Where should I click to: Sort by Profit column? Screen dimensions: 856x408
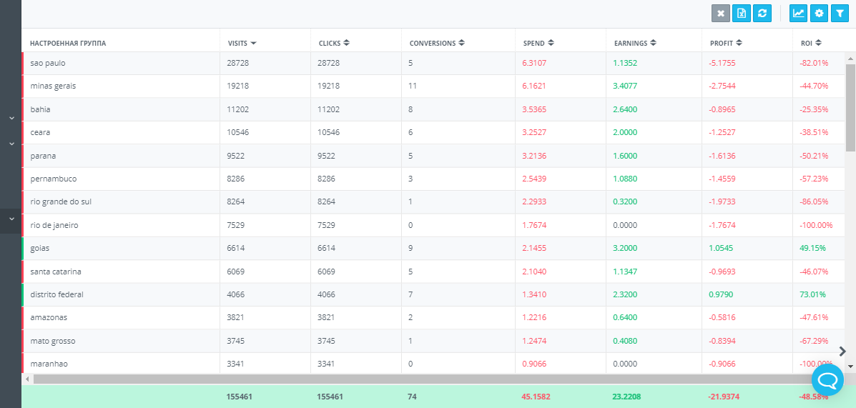coord(726,43)
